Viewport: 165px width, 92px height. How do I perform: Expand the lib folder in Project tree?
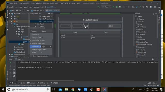pyautogui.click(x=12, y=19)
